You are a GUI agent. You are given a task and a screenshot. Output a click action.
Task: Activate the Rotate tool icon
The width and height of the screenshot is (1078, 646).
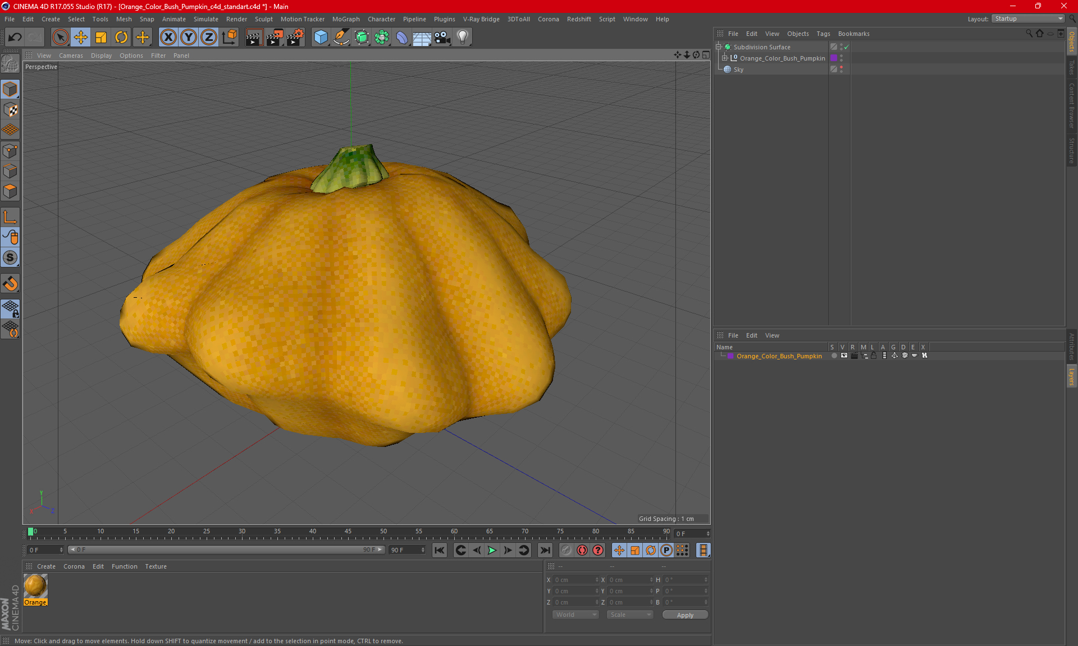coord(121,37)
